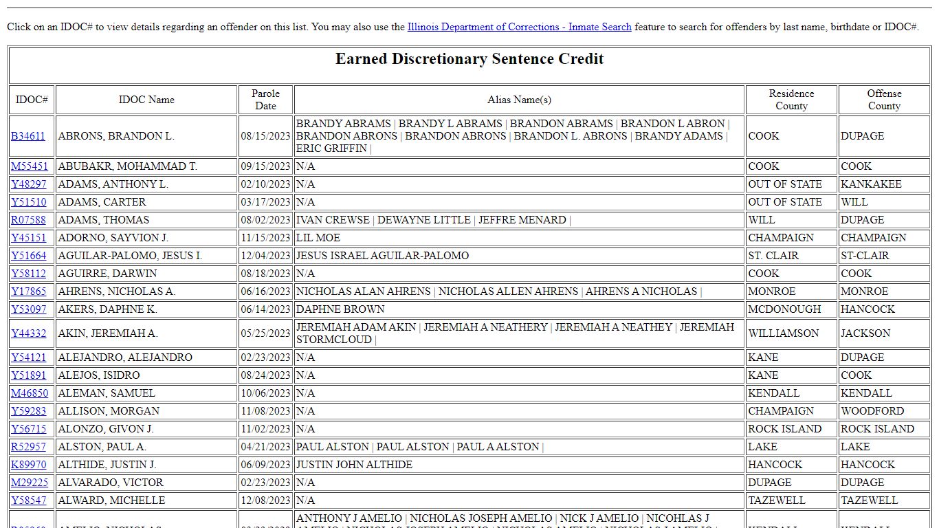Click the name ALWARD, MICHELLE
Viewport: 939px width, 528px height.
[111, 500]
